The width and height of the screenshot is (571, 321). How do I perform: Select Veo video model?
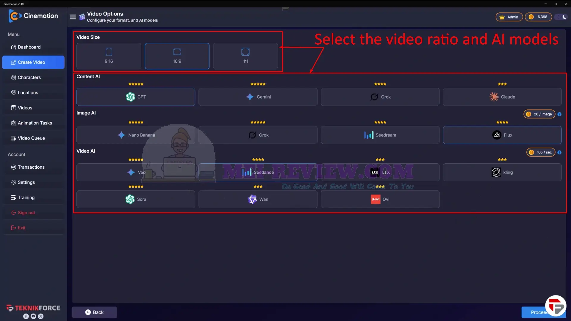[x=136, y=172]
